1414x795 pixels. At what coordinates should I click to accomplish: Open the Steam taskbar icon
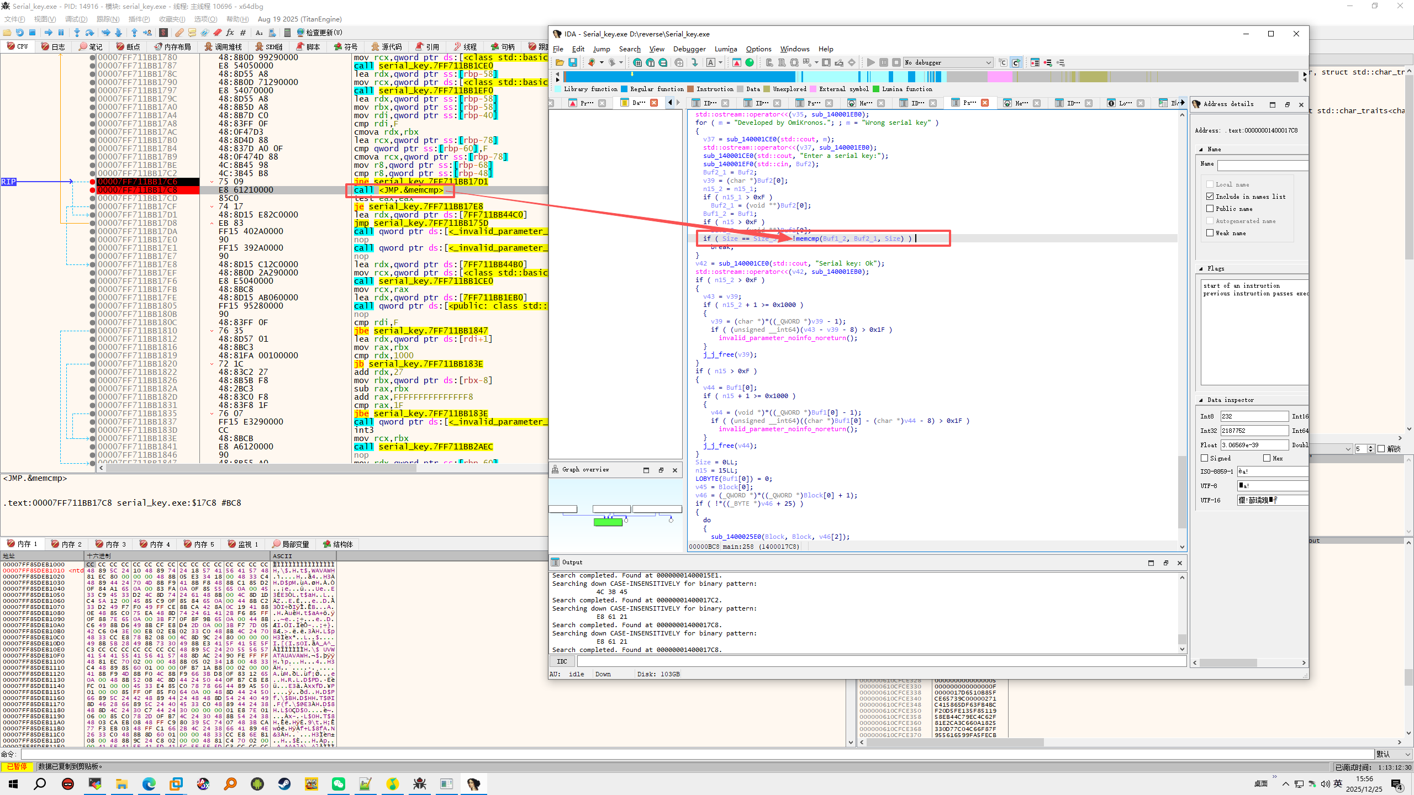pos(284,784)
